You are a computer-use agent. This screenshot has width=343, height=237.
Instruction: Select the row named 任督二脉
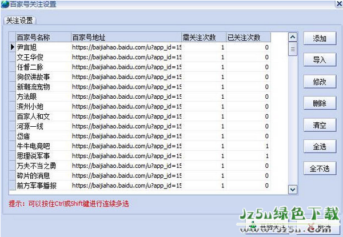(x=140, y=67)
